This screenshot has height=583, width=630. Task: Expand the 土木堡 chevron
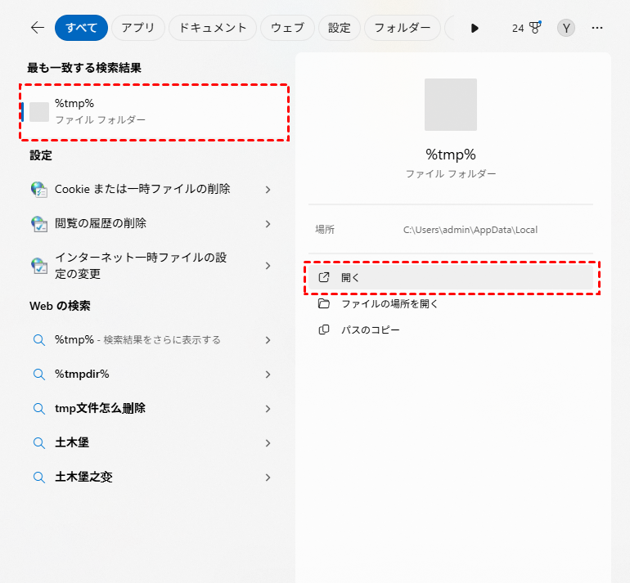268,443
